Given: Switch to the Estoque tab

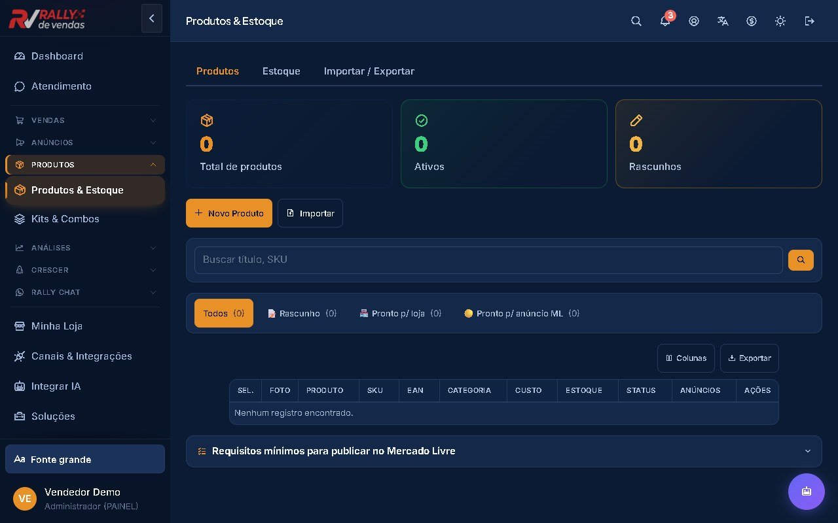Looking at the screenshot, I should click(282, 71).
